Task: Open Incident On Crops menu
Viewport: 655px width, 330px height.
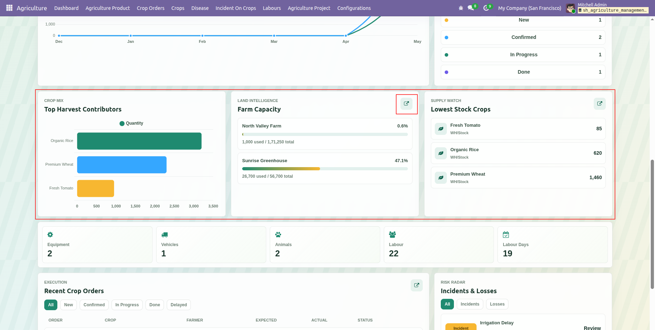Action: pos(236,8)
